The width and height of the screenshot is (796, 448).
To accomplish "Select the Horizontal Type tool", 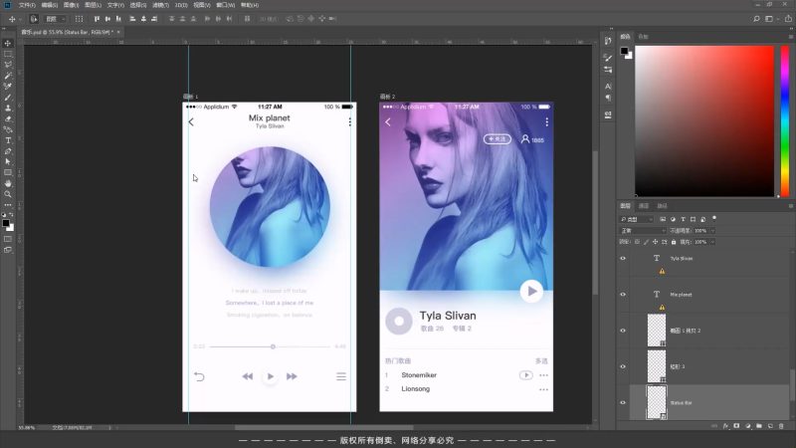I will click(x=8, y=140).
